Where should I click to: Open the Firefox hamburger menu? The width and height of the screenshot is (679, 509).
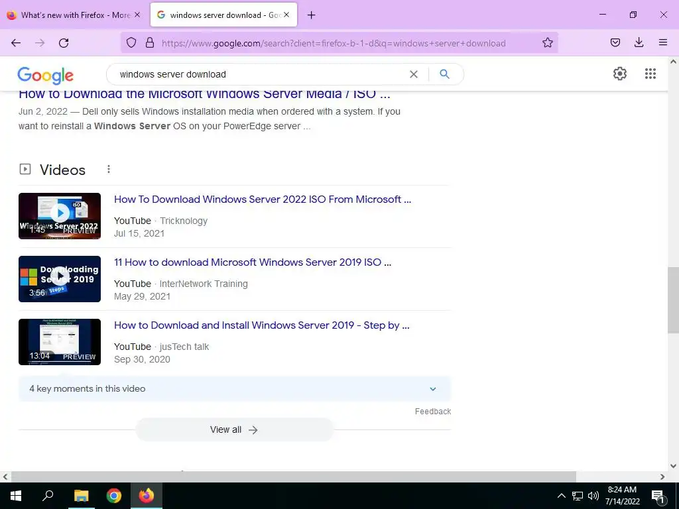tap(662, 42)
